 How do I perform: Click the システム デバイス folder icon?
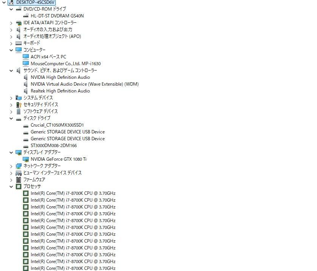(19, 98)
